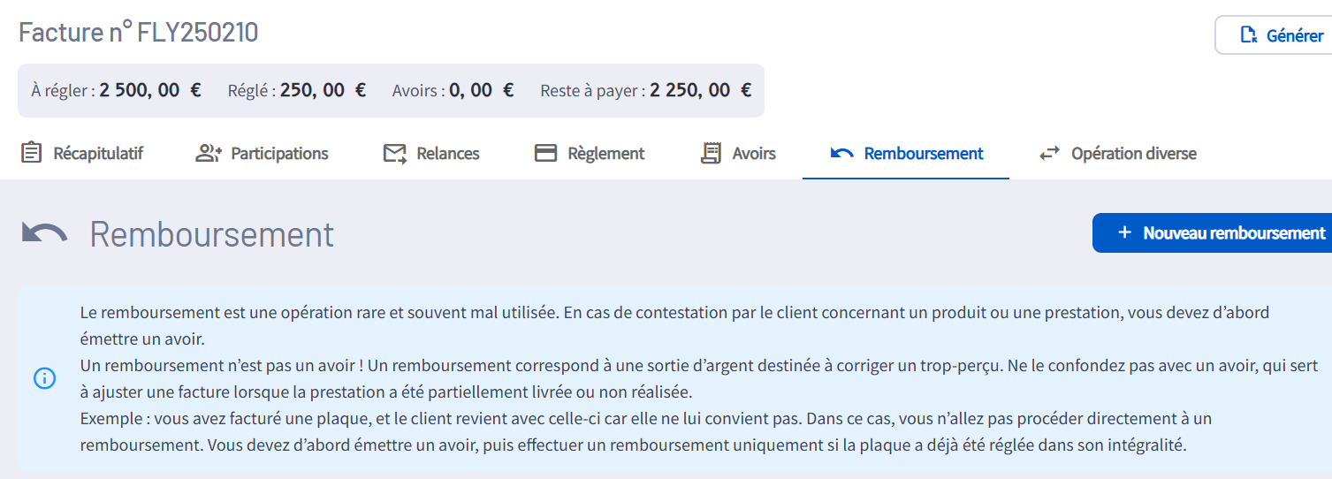The image size is (1332, 479).
Task: Click the Avoirs total 0,00 €
Action: click(482, 90)
